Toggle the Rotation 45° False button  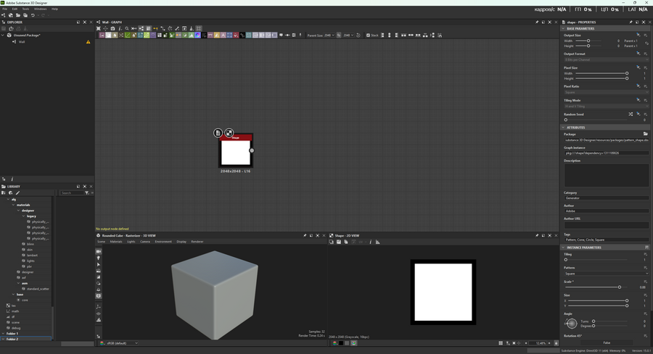(607, 342)
